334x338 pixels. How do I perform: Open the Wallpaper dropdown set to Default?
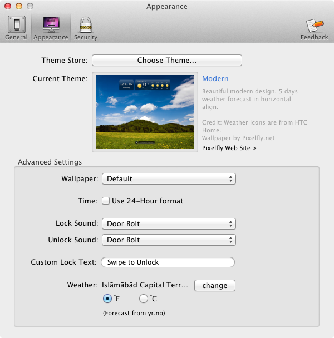(x=169, y=178)
